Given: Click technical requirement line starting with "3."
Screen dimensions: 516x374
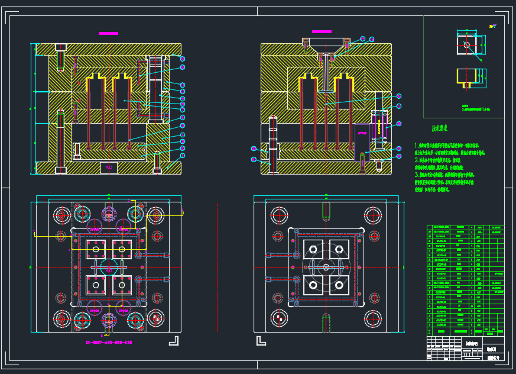Looking at the screenshot, I should pos(444,175).
